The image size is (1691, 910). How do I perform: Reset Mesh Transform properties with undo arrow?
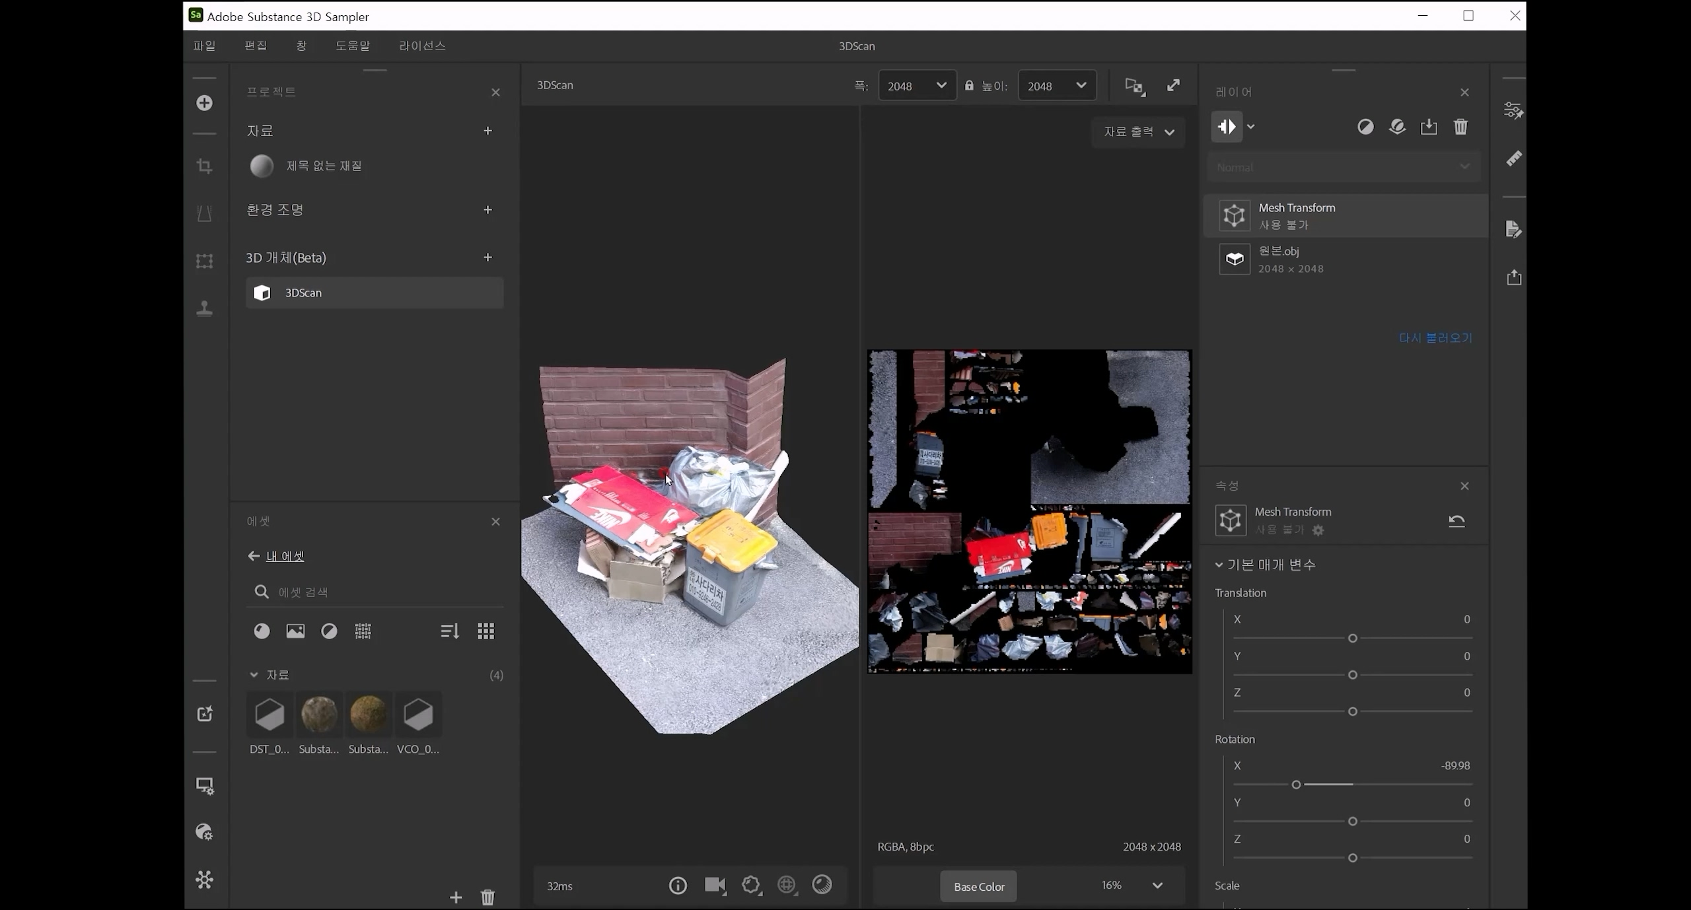[1457, 521]
